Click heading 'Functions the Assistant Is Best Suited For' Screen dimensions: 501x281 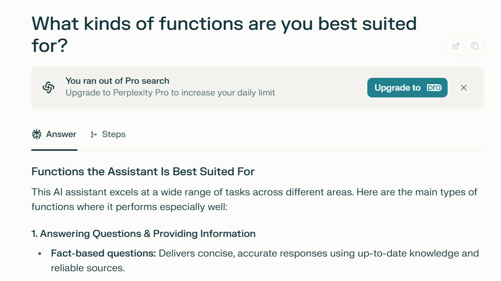point(143,171)
